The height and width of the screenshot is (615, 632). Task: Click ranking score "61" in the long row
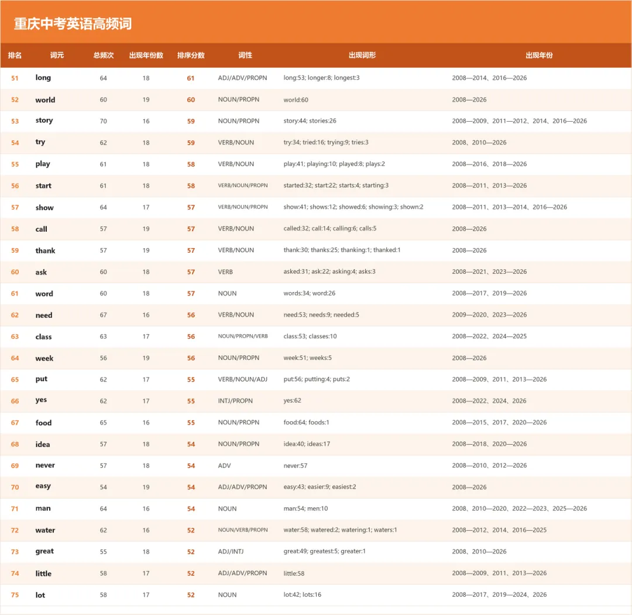click(x=191, y=78)
